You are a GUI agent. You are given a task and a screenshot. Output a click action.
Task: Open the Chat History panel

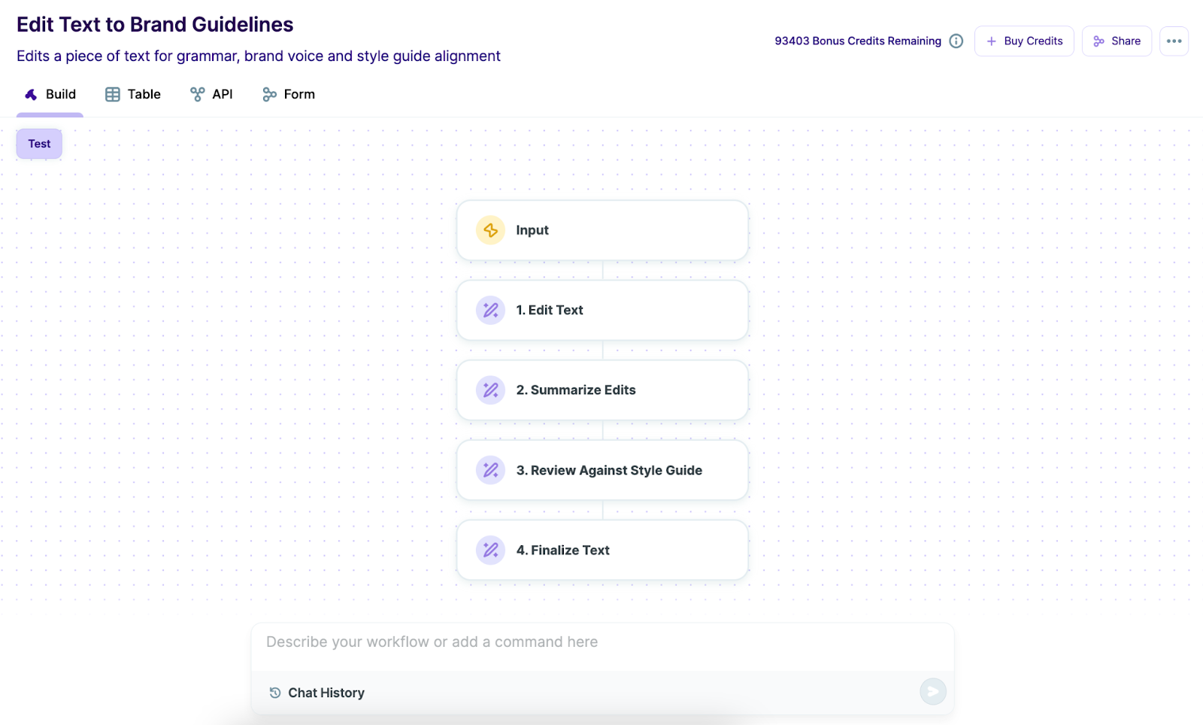click(x=326, y=692)
